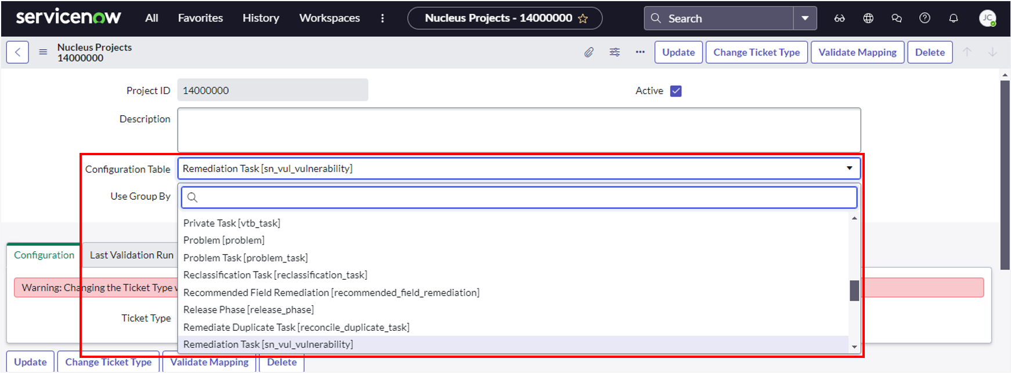The image size is (1011, 373).
Task: Click the dropdown list scrollbar thumb
Action: pos(854,291)
